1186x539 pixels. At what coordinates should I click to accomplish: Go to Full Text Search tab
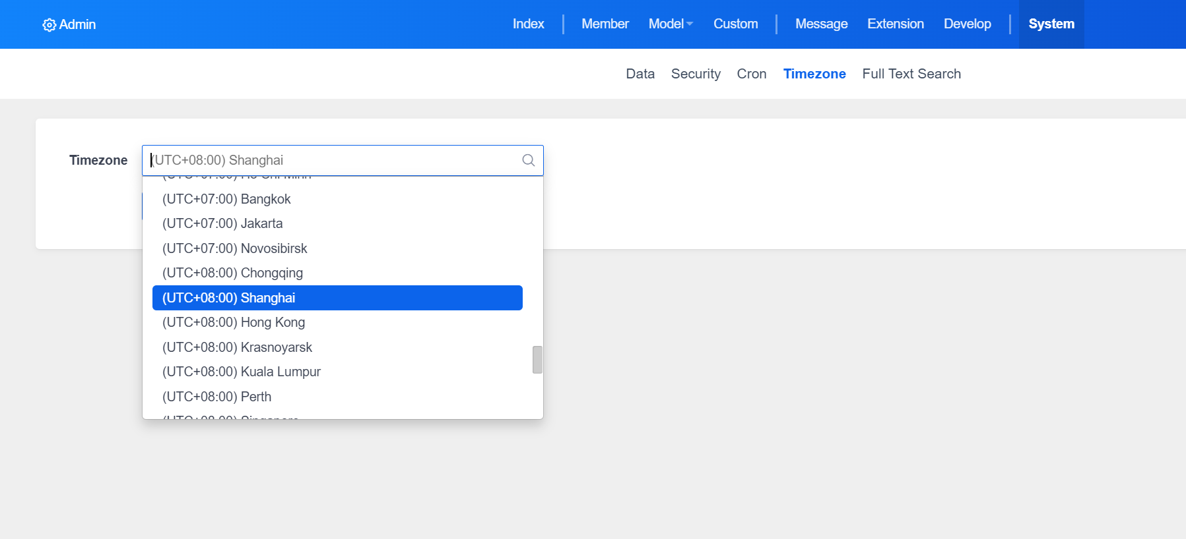point(911,74)
